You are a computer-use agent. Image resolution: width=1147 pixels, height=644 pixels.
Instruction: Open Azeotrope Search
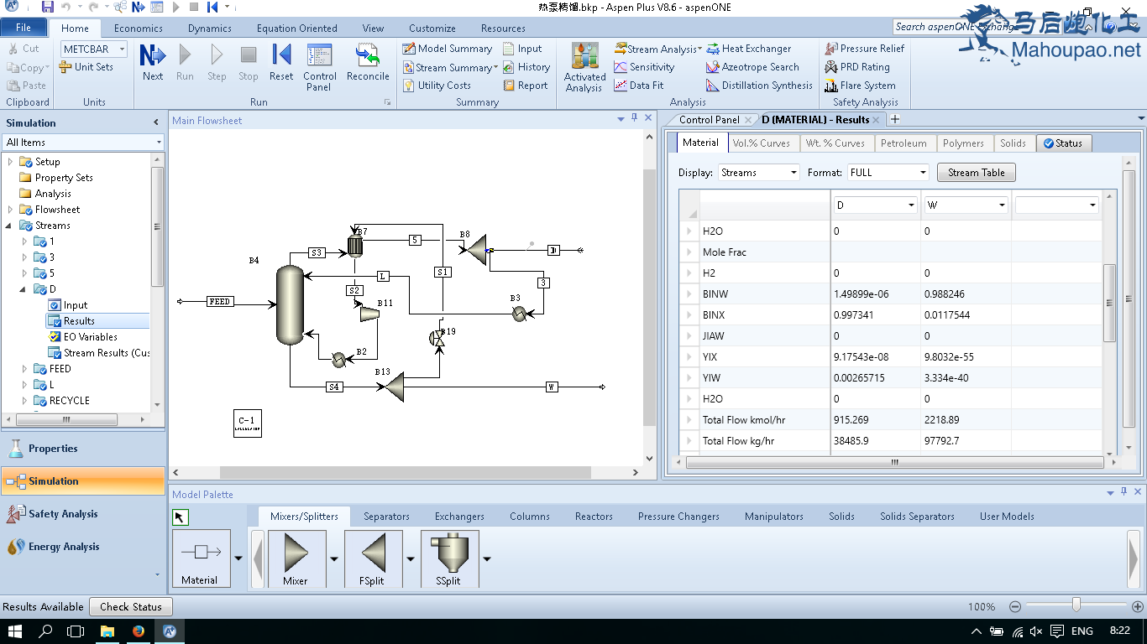[x=752, y=67]
